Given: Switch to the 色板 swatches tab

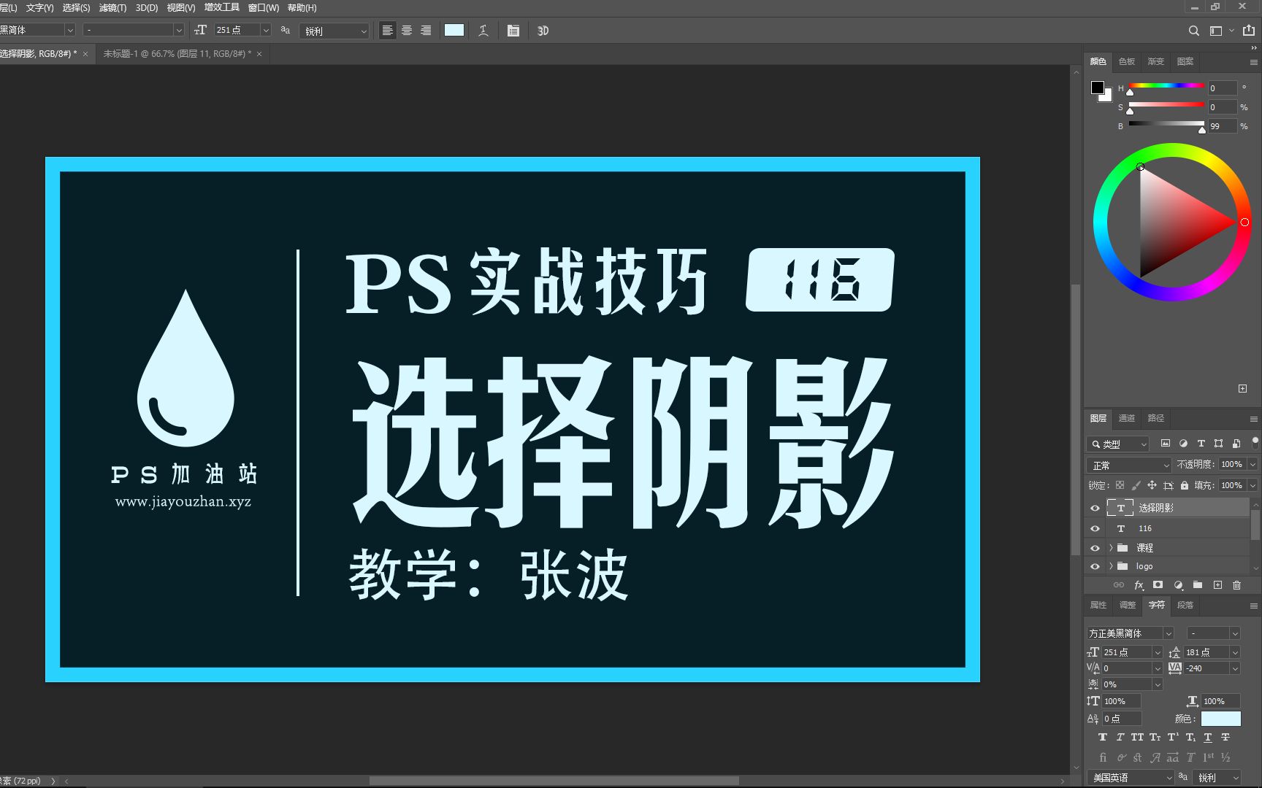Looking at the screenshot, I should pyautogui.click(x=1127, y=61).
